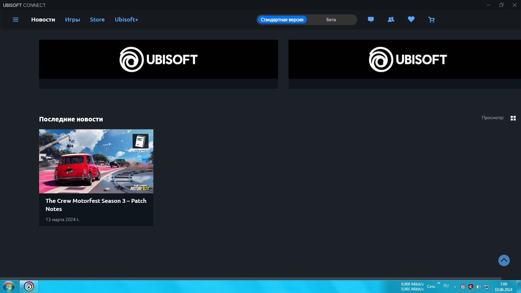Click the 13 марта 2024 date
The image size is (521, 293).
[63, 219]
